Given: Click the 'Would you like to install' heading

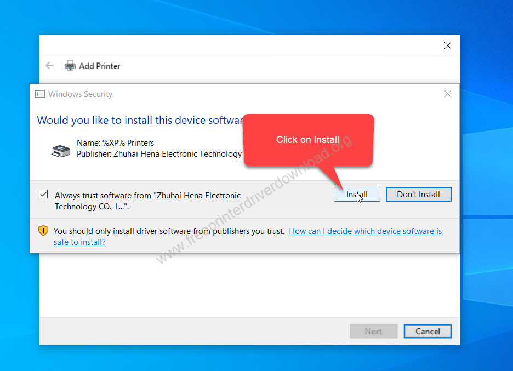Looking at the screenshot, I should [140, 120].
